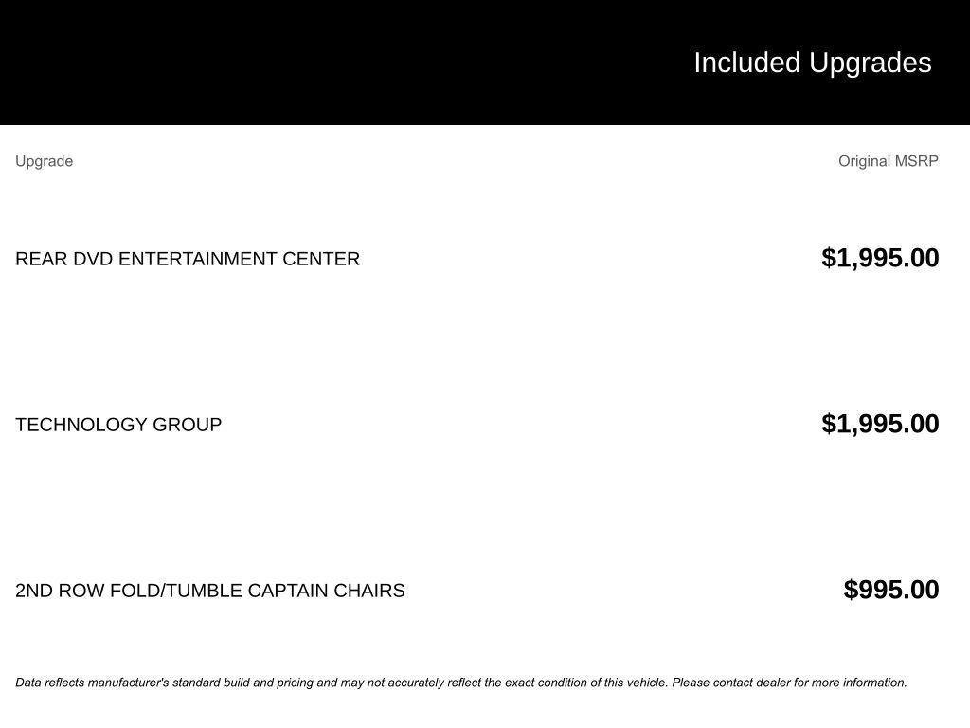Click the word Upgrades in the title

click(x=870, y=63)
